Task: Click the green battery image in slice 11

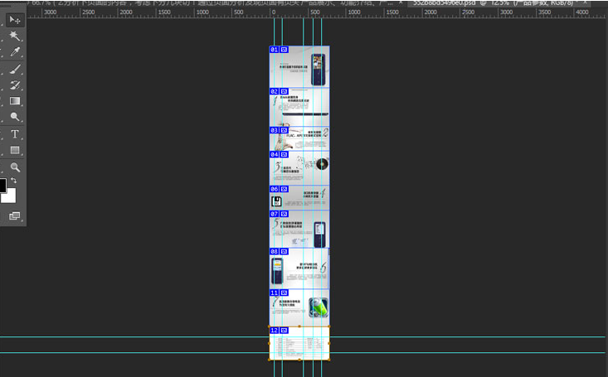Action: (319, 307)
